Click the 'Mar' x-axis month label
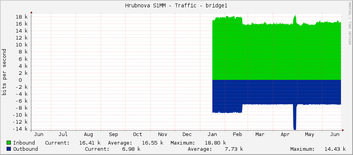Image resolution: width=353 pixels, height=155 pixels. [x=260, y=134]
